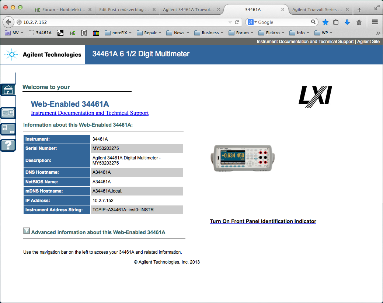The image size is (383, 303).
Task: Open the Help question mark sidebar icon
Action: (x=8, y=145)
